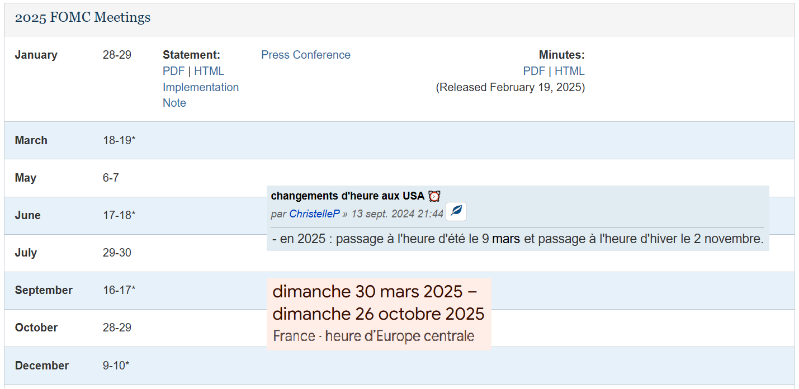This screenshot has width=799, height=389.
Task: Open the Implementation Note link
Action: (x=200, y=87)
